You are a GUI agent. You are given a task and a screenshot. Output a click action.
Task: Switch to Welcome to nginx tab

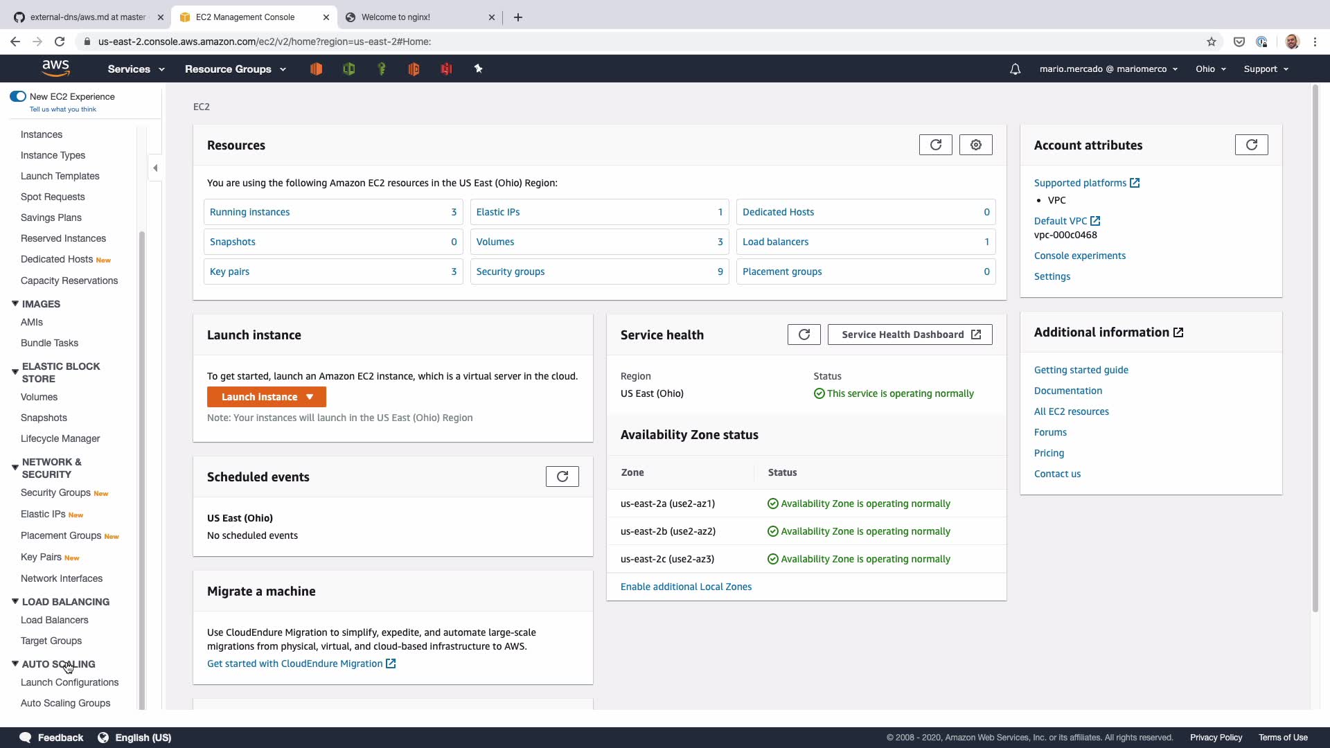396,17
